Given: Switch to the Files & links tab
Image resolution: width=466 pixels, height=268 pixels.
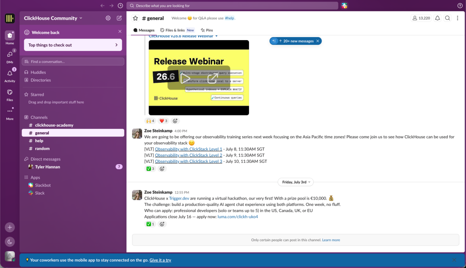Looking at the screenshot, I should (177, 30).
